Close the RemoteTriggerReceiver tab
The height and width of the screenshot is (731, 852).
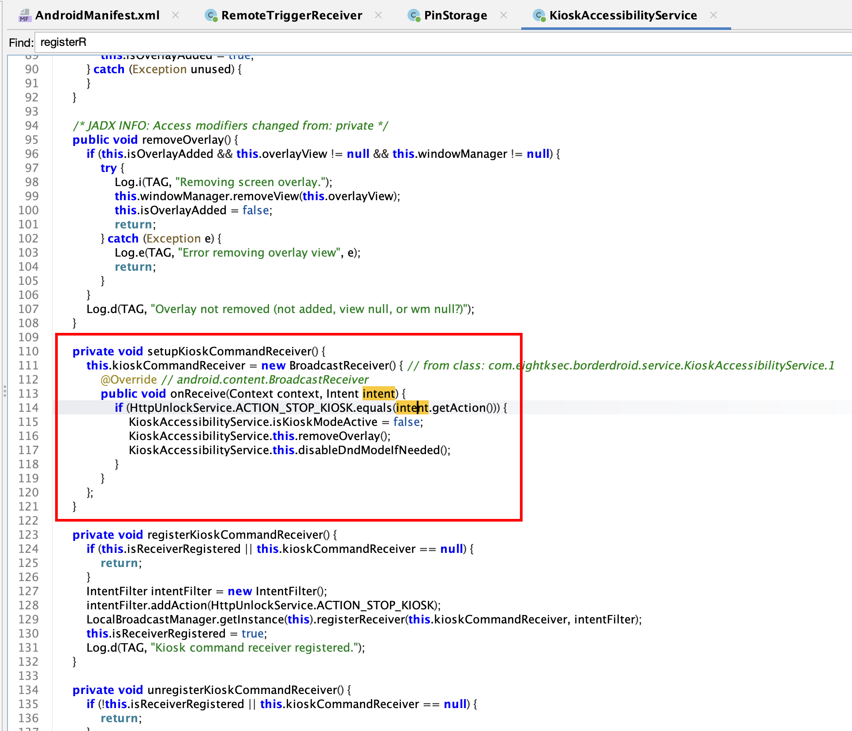tap(378, 15)
